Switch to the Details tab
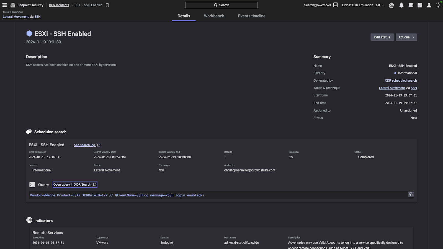Image resolution: width=443 pixels, height=249 pixels. [184, 16]
